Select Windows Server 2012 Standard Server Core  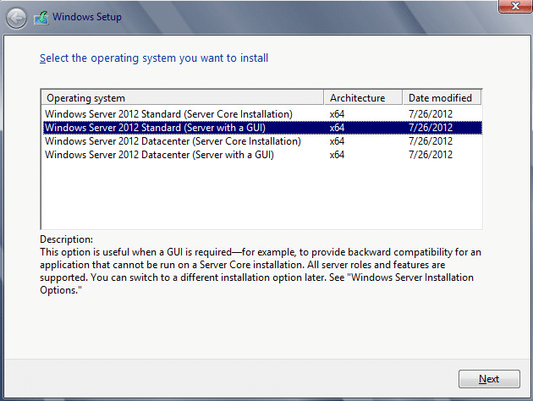tap(262, 114)
